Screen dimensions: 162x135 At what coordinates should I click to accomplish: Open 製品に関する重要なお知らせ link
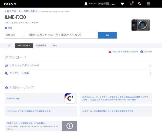[125, 52]
